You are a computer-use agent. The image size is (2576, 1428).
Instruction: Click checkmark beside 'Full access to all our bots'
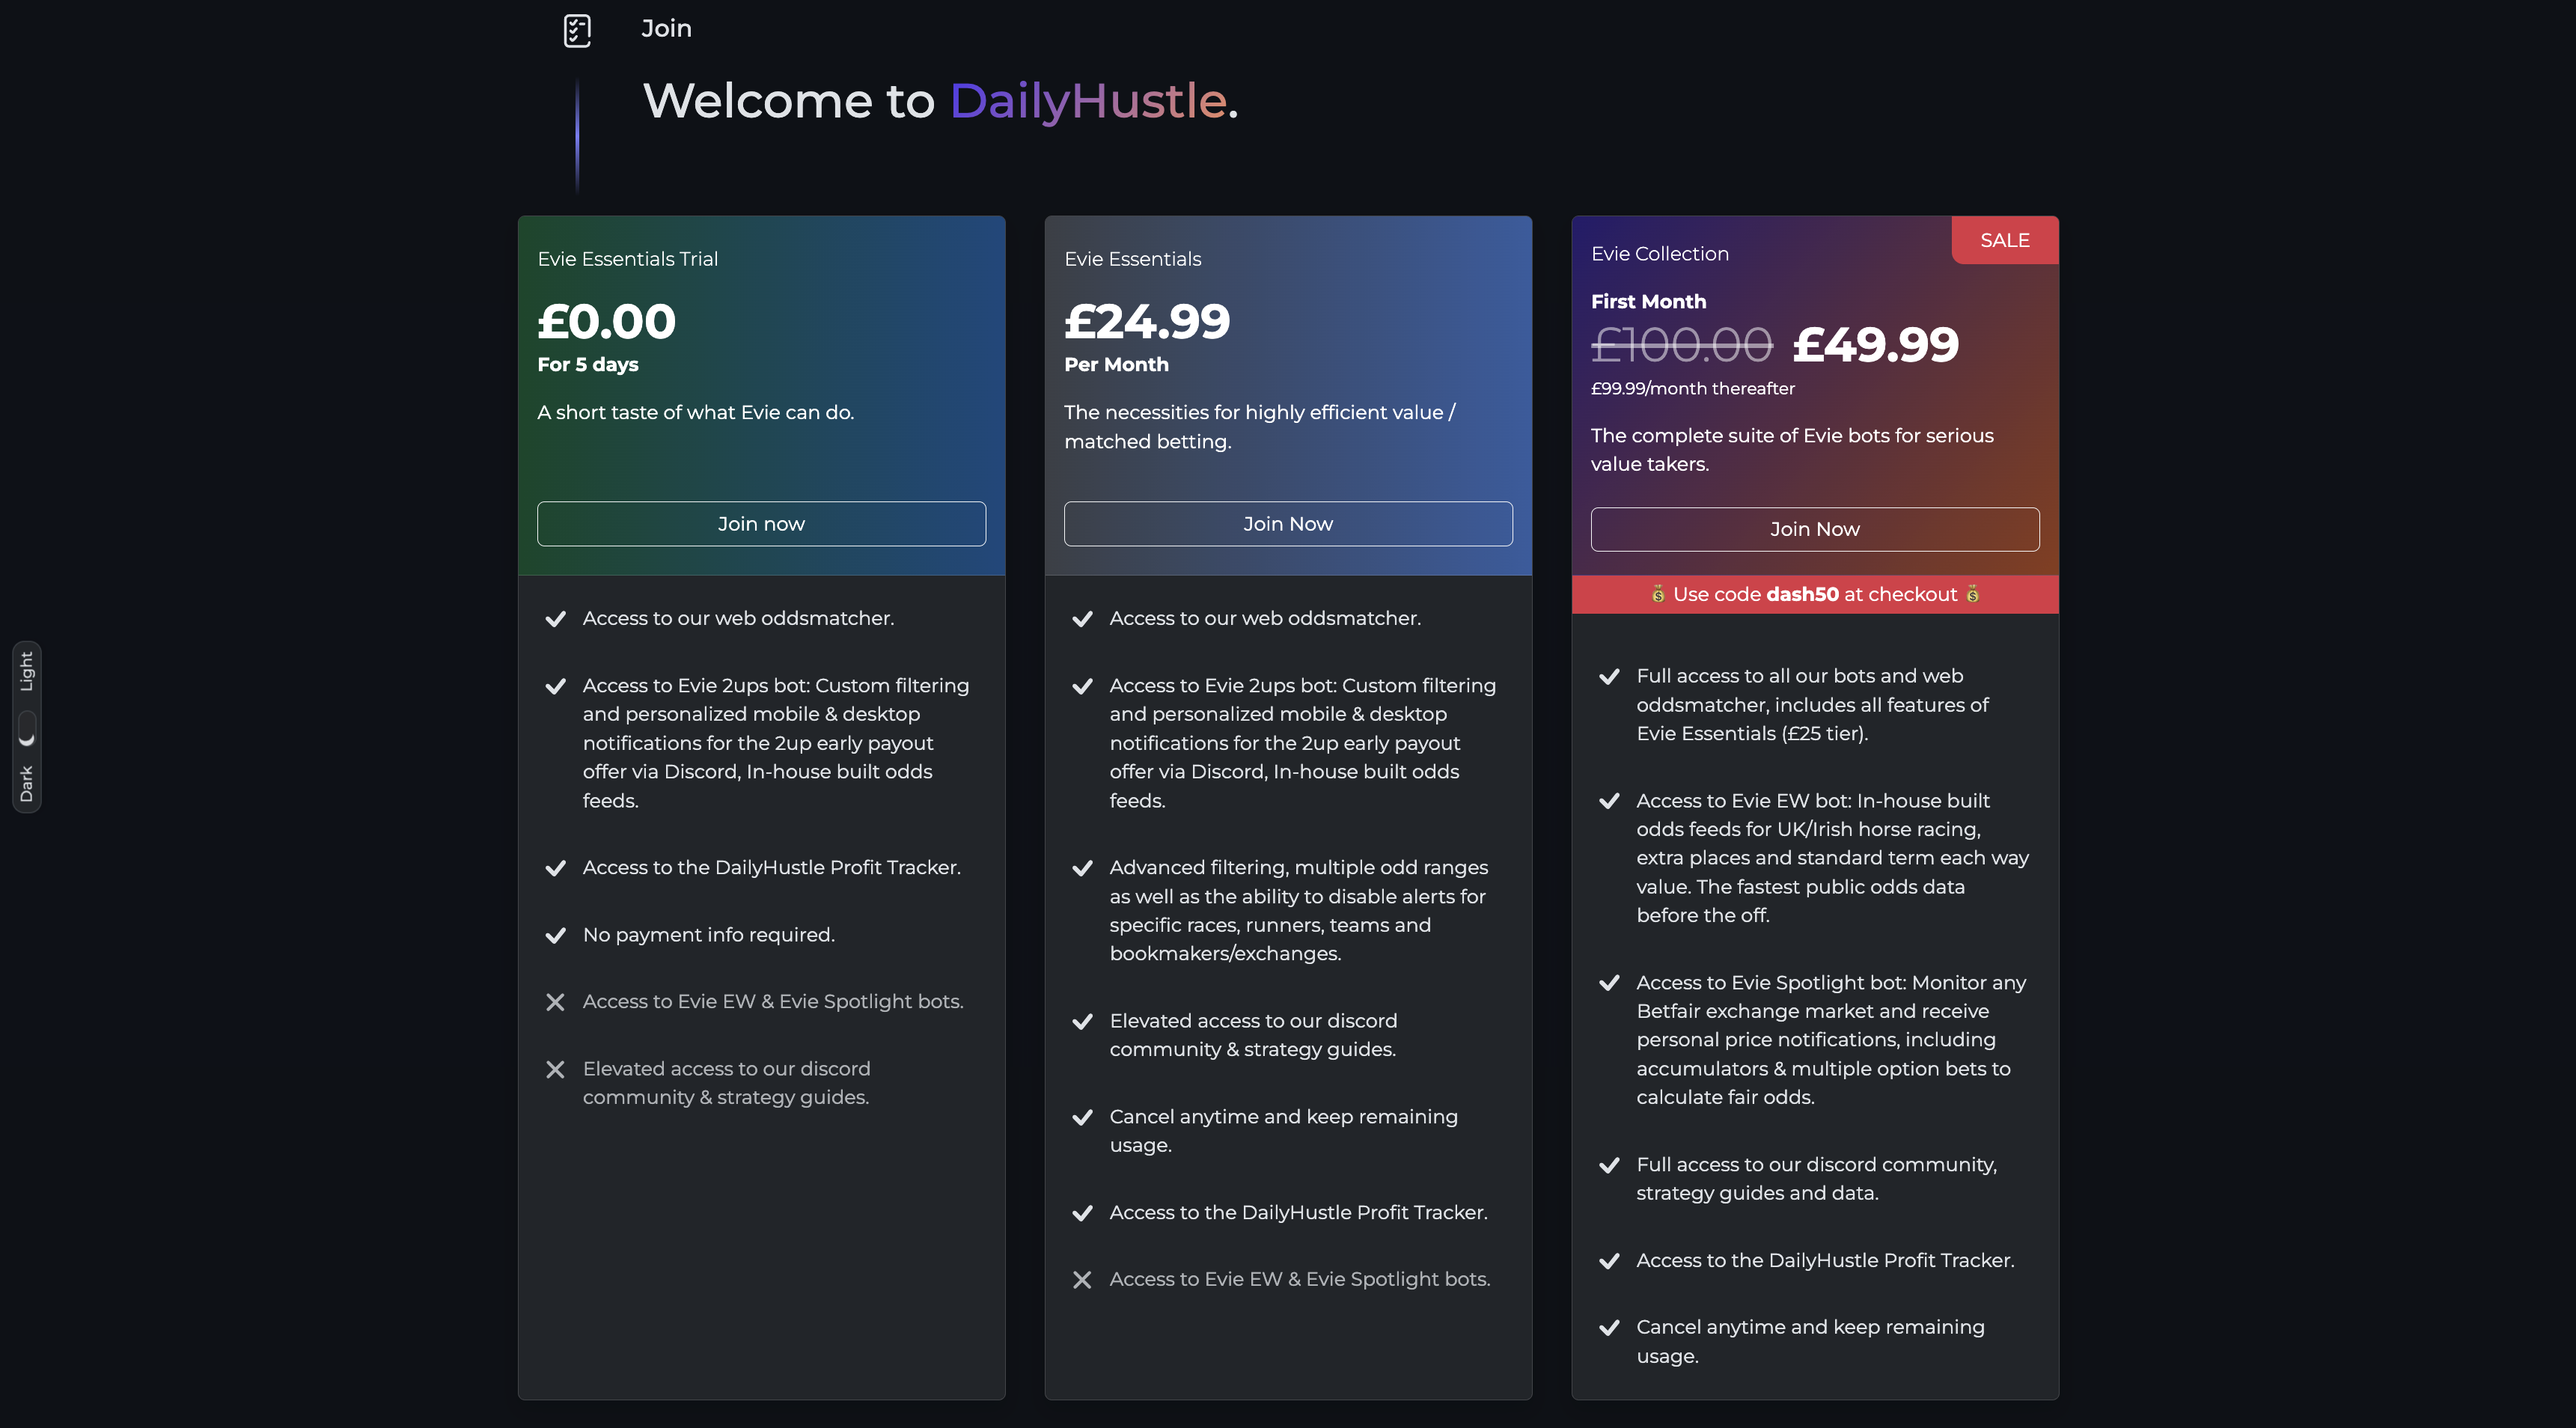(1609, 677)
